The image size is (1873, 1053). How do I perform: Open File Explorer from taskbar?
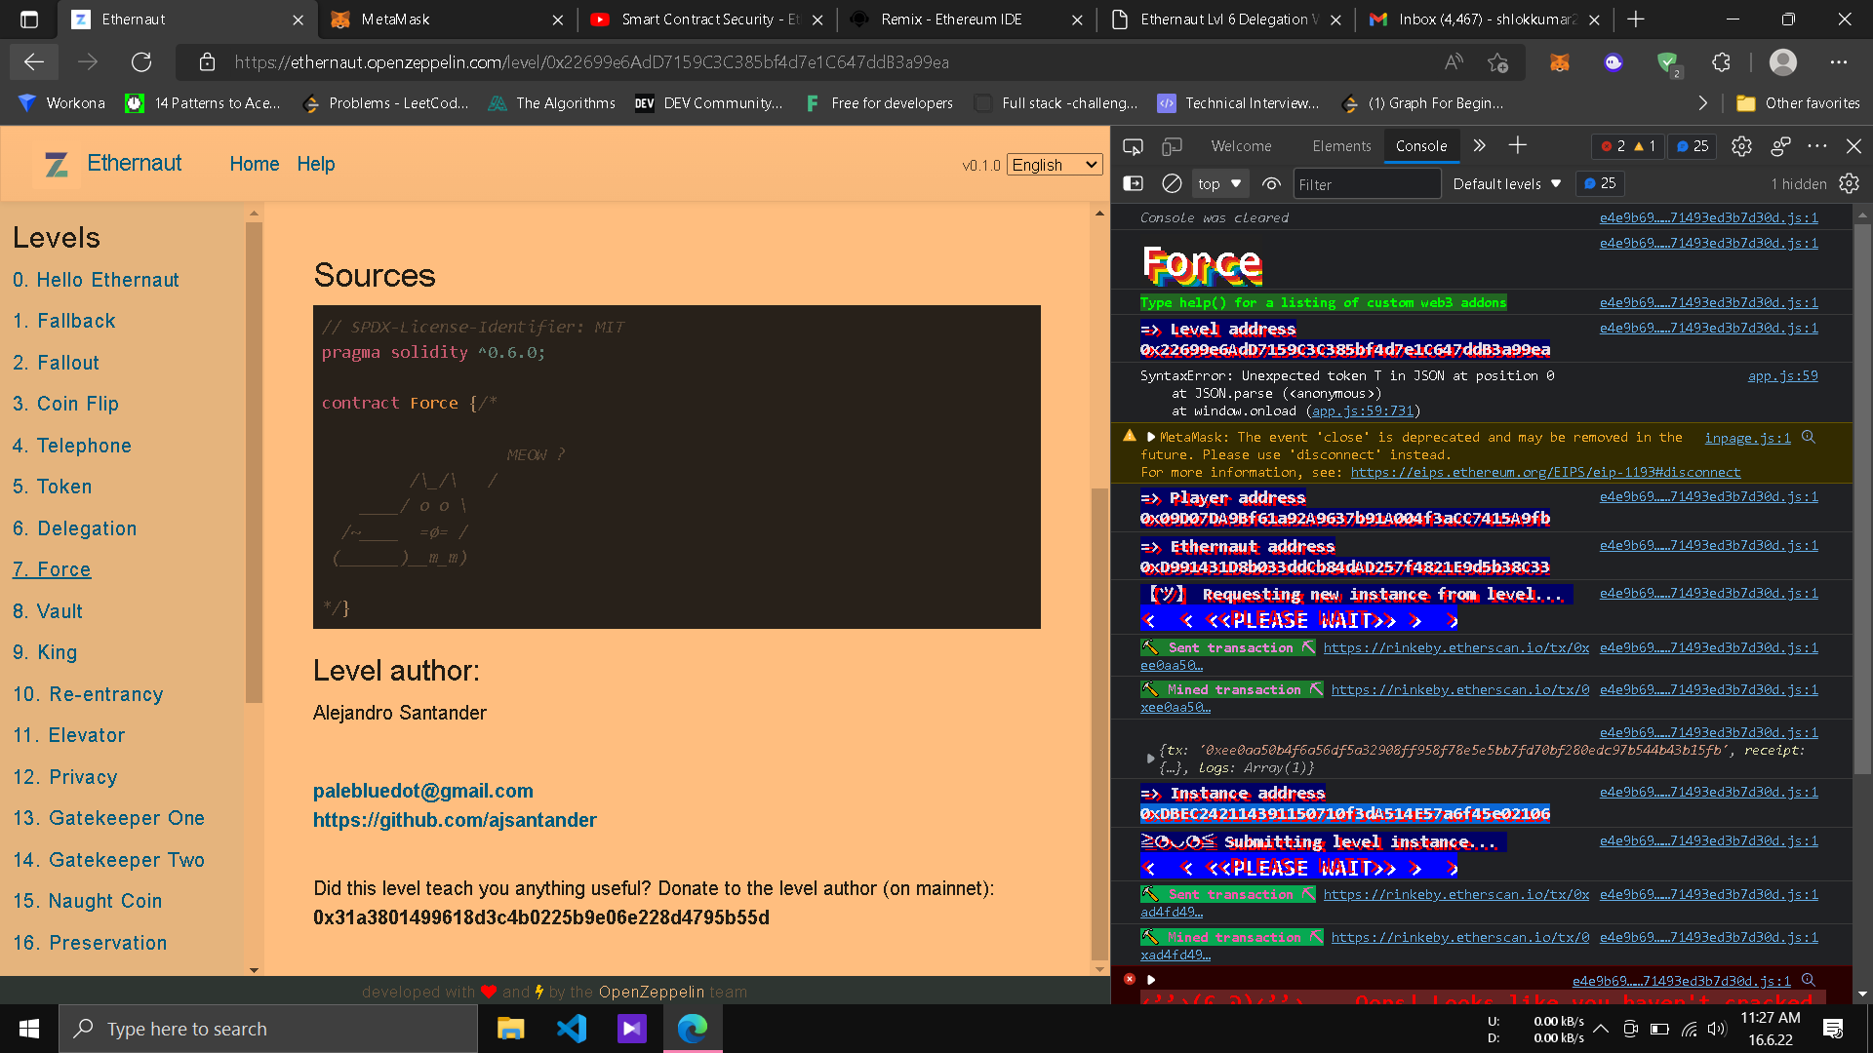click(510, 1029)
